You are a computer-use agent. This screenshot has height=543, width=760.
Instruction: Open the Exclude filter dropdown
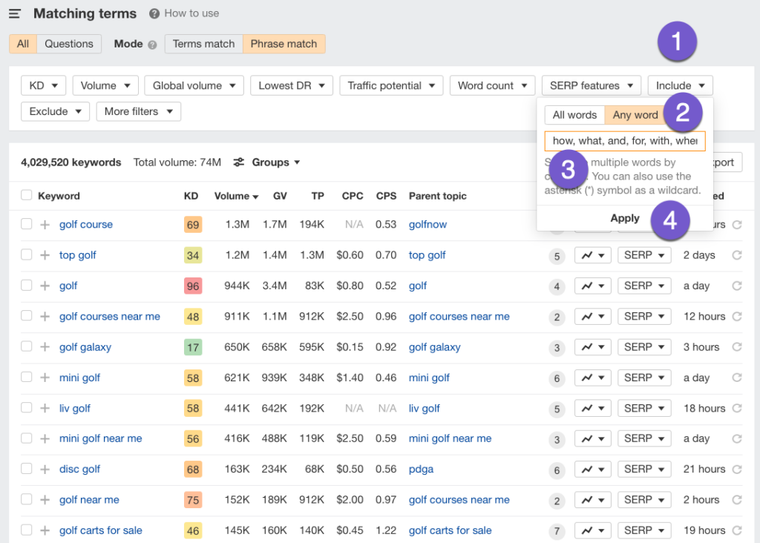(55, 112)
